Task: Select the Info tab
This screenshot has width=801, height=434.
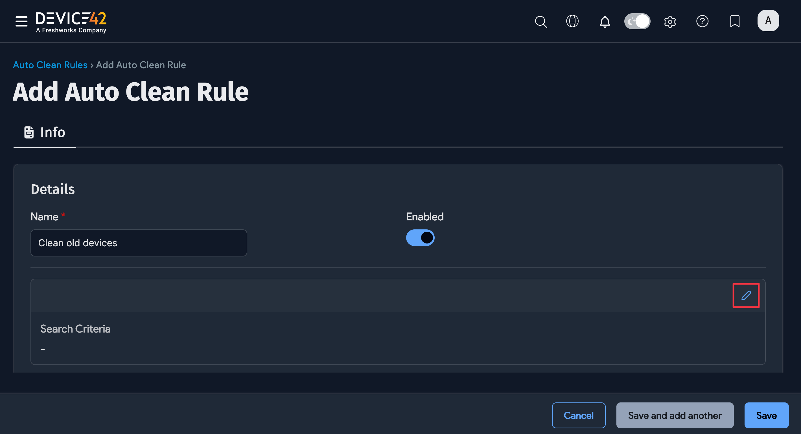Action: [x=45, y=132]
